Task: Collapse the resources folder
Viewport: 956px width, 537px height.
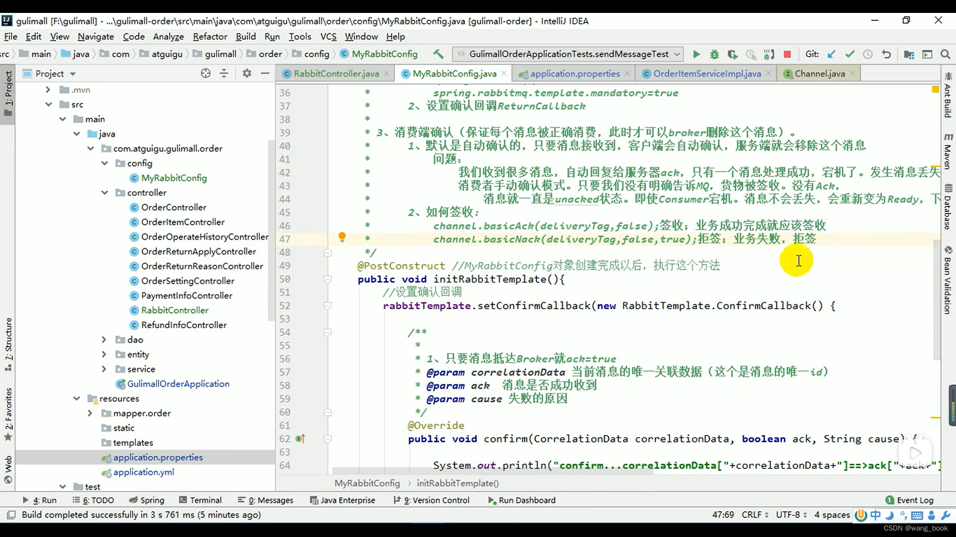Action: (x=76, y=398)
